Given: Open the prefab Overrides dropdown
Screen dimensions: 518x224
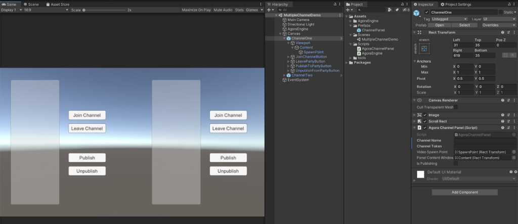Looking at the screenshot, I should point(498,25).
